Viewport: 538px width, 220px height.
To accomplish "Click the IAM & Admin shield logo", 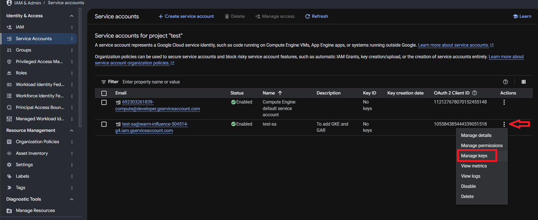I will 9,3.
